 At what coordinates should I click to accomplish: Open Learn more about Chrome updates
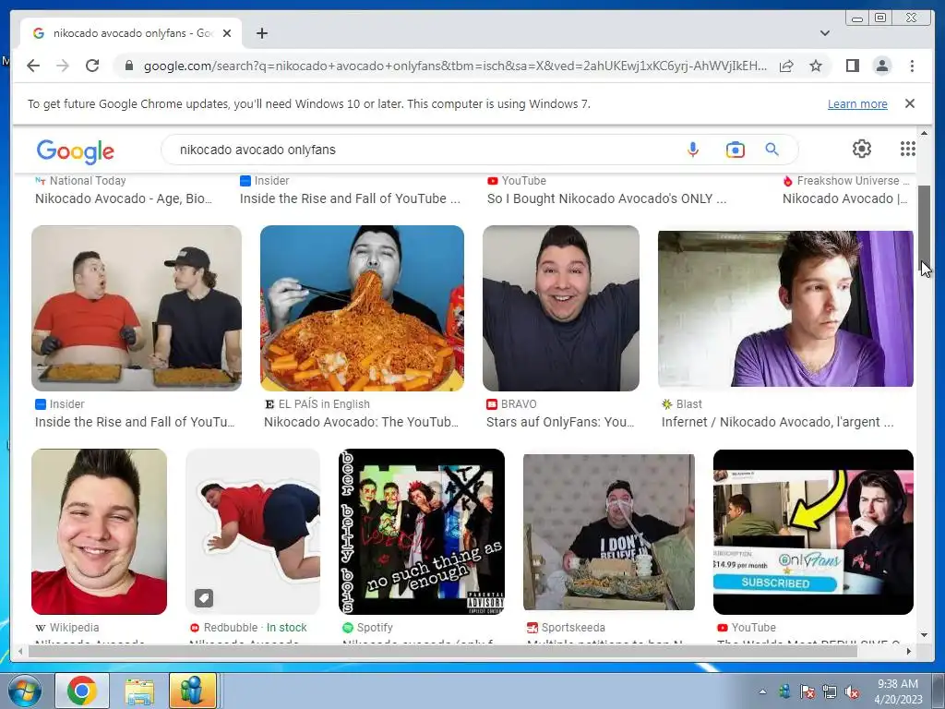857,103
